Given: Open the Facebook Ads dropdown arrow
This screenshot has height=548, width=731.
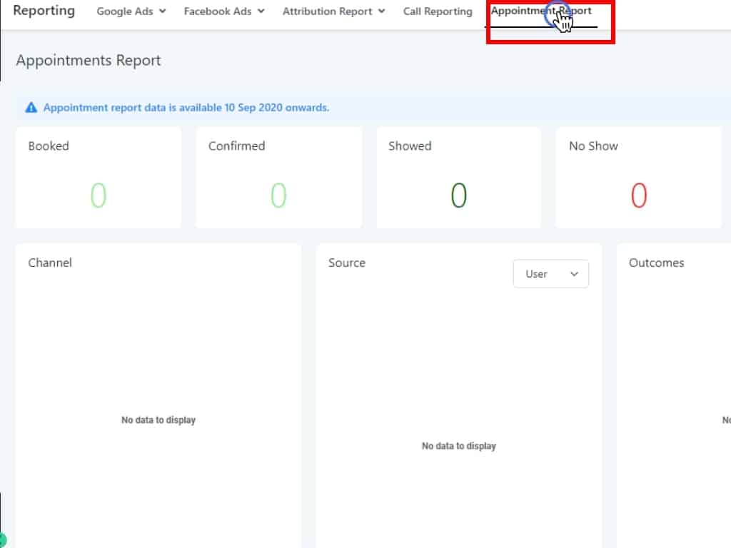Looking at the screenshot, I should click(x=261, y=11).
